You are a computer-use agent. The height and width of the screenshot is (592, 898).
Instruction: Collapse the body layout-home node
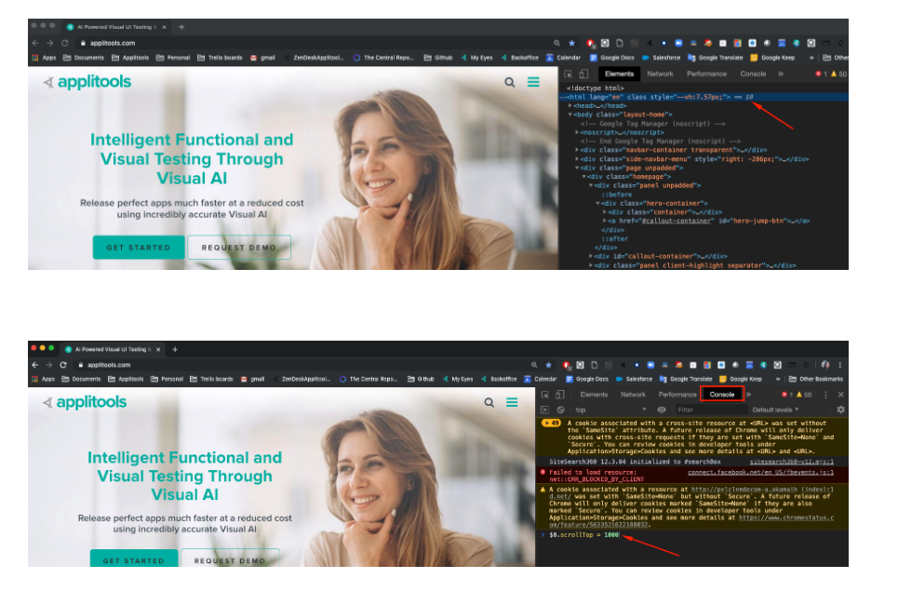tap(570, 114)
